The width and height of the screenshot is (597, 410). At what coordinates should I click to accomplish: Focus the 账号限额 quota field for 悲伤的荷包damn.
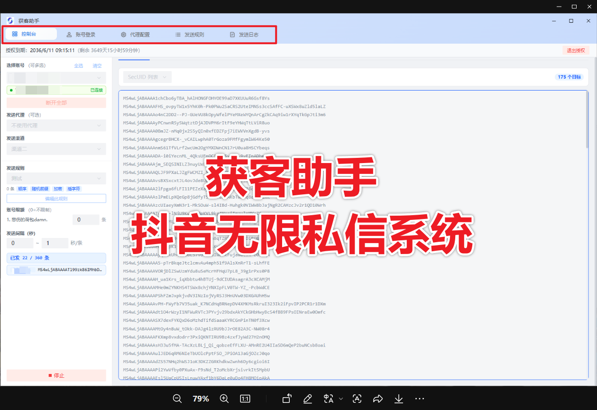[x=86, y=220]
